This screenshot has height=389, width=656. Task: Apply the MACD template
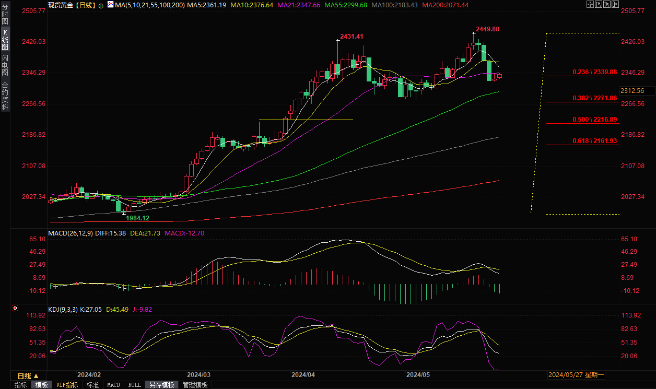(x=113, y=385)
